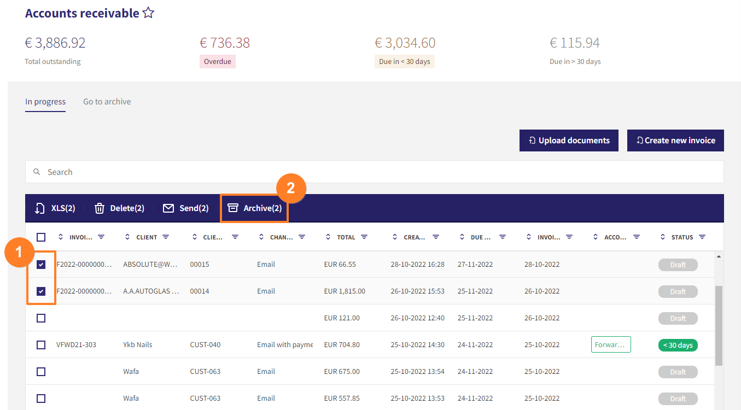Screen dimensions: 741x410
Task: Filter the Due date column
Action: 503,237
